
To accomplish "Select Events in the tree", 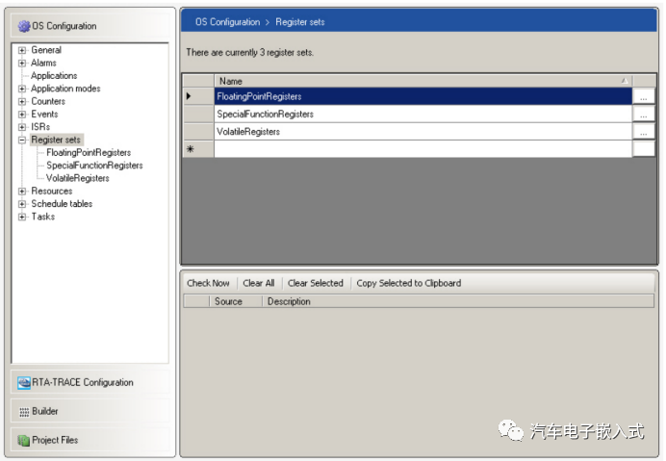I will tap(44, 115).
